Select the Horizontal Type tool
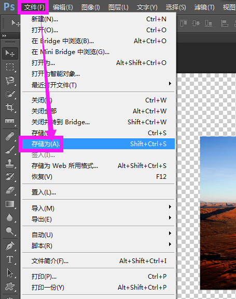The width and height of the screenshot is (236, 299). click(10, 259)
